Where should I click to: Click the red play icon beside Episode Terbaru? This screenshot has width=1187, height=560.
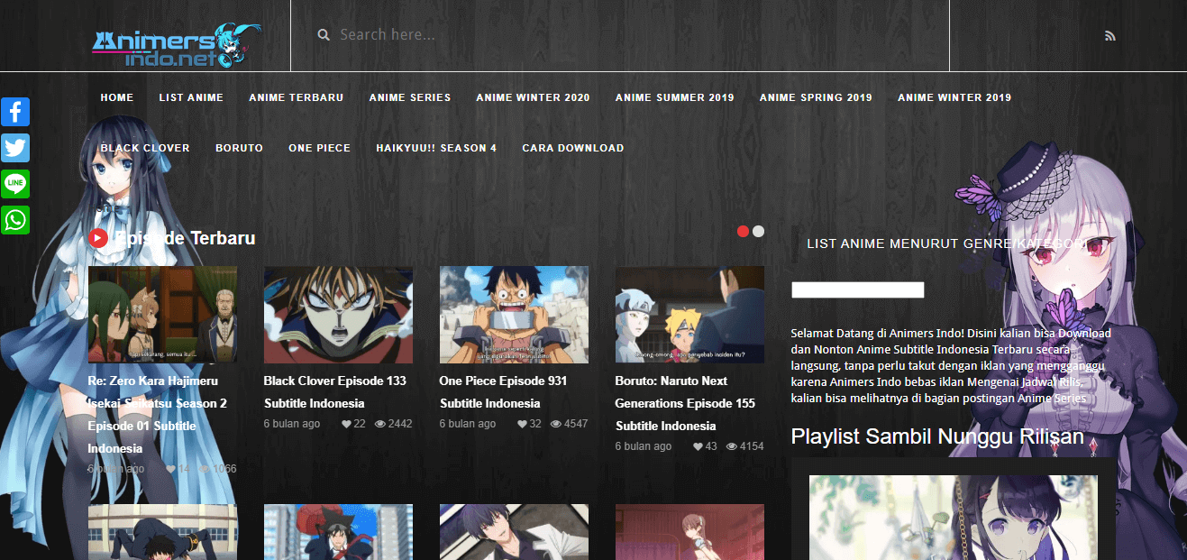(98, 238)
